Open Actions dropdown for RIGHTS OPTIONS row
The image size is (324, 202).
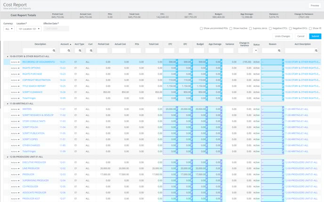point(15,68)
